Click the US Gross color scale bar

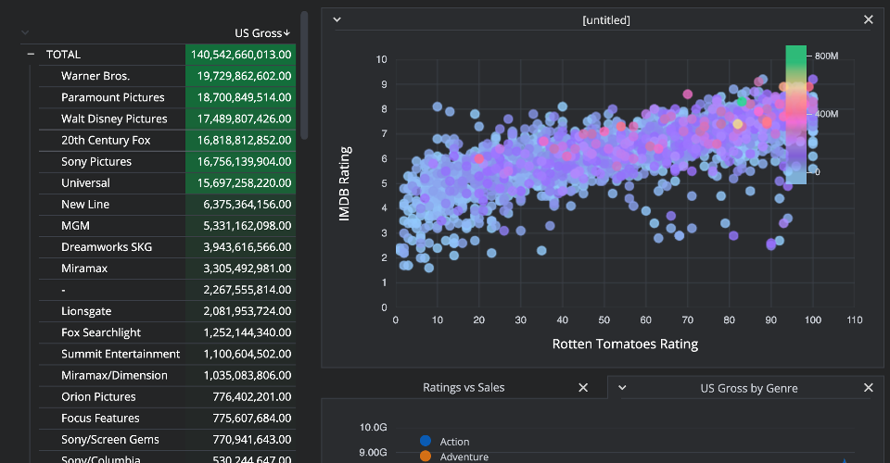click(795, 115)
